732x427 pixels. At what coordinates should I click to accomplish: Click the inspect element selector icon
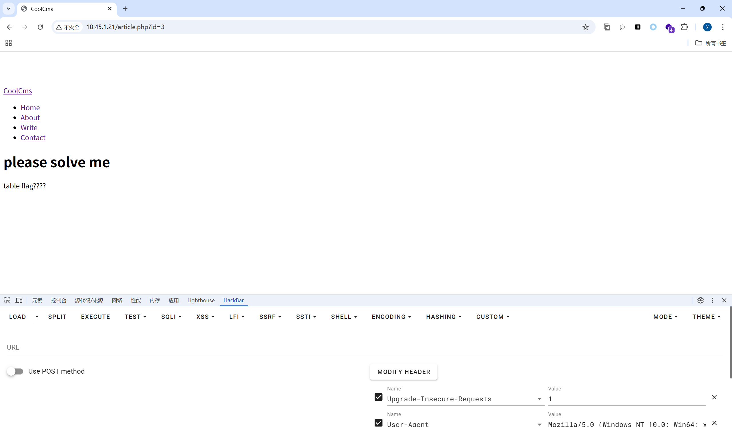click(7, 300)
